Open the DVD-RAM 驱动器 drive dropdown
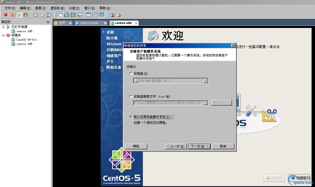315x187 pixels. (x=205, y=81)
